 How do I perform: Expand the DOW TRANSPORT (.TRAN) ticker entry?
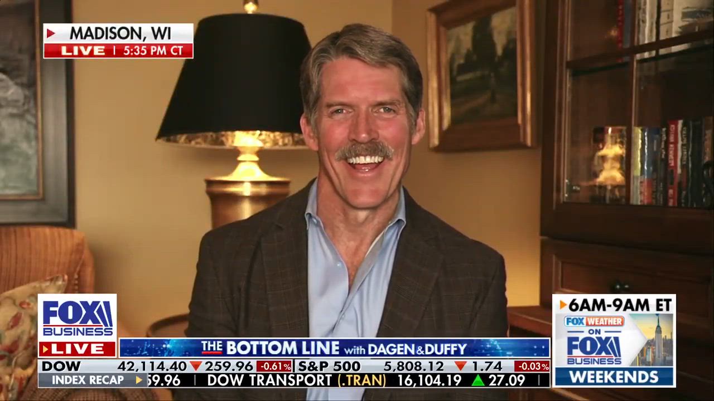click(297, 380)
